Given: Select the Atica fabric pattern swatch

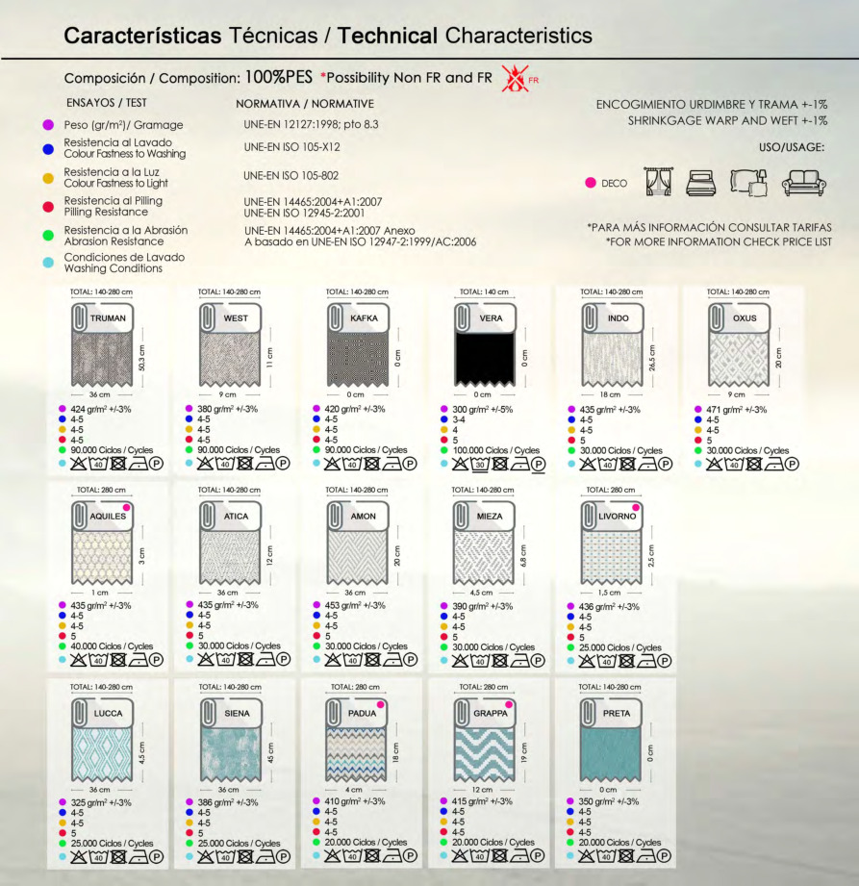Looking at the screenshot, I should (230, 557).
